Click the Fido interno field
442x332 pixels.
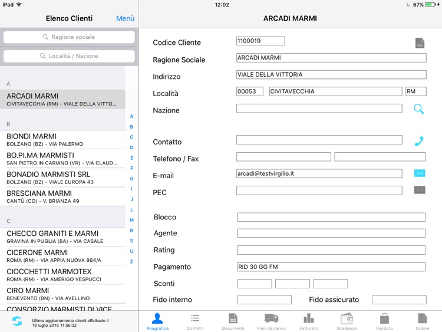pos(265,300)
